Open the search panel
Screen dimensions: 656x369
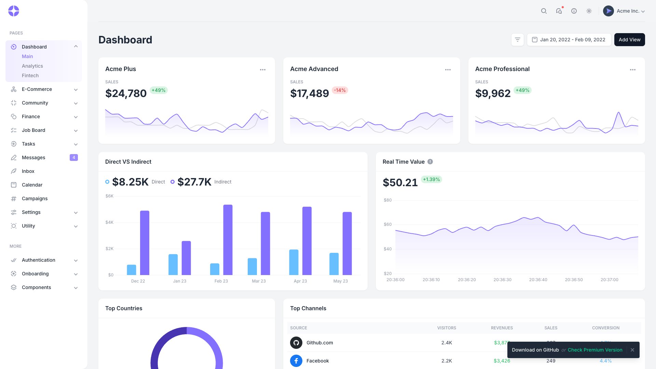click(544, 11)
